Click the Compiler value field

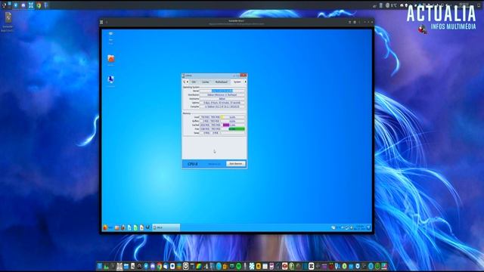[x=222, y=107]
